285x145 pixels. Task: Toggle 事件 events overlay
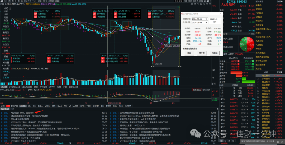tap(190, 1)
